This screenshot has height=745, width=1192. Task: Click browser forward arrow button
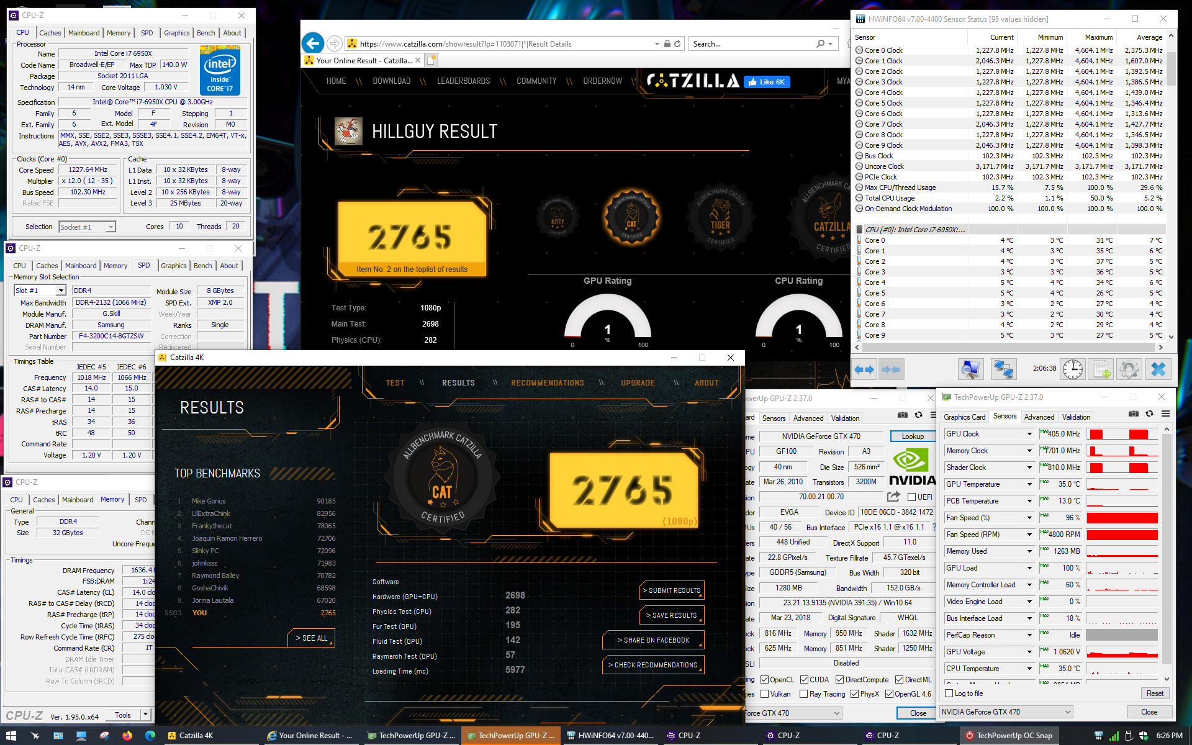pos(334,43)
